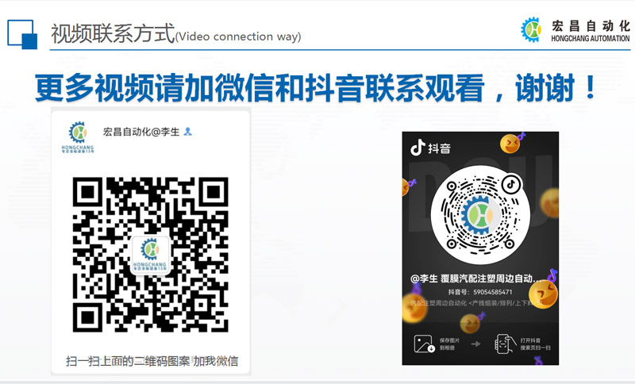Click the Douyin music note logo
This screenshot has width=635, height=384.
point(418,148)
